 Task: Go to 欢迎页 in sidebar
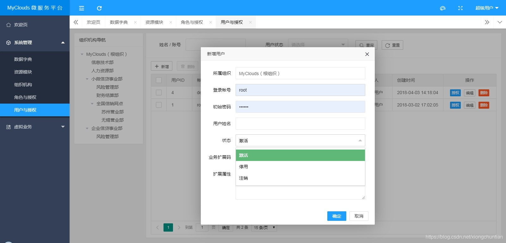point(35,25)
